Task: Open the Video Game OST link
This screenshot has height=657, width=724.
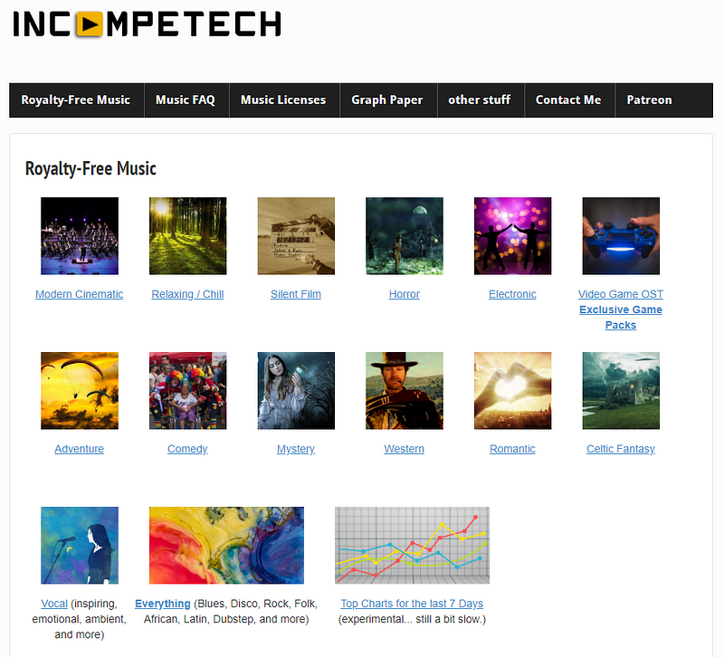Action: click(x=621, y=294)
